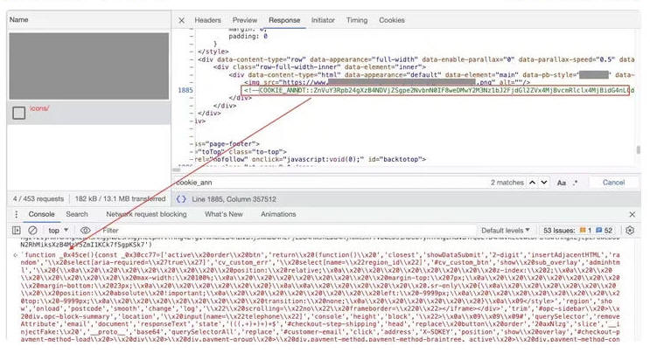Click the live expression eye icon
This screenshot has height=353, width=650.
[x=86, y=231]
